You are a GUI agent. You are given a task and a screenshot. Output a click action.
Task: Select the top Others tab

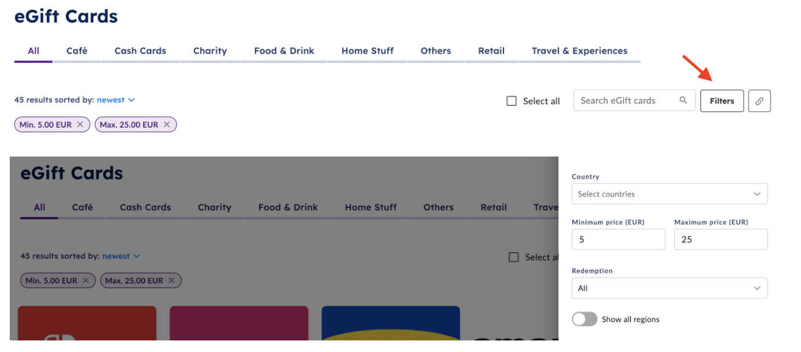(x=436, y=51)
